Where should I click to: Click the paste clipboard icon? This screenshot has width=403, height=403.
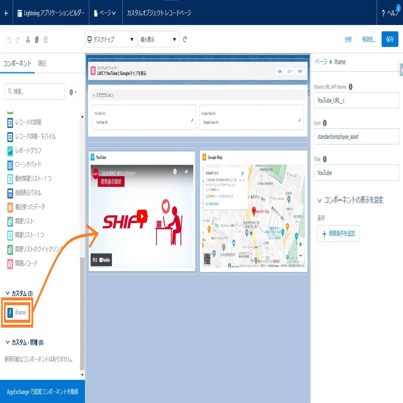tap(46, 40)
